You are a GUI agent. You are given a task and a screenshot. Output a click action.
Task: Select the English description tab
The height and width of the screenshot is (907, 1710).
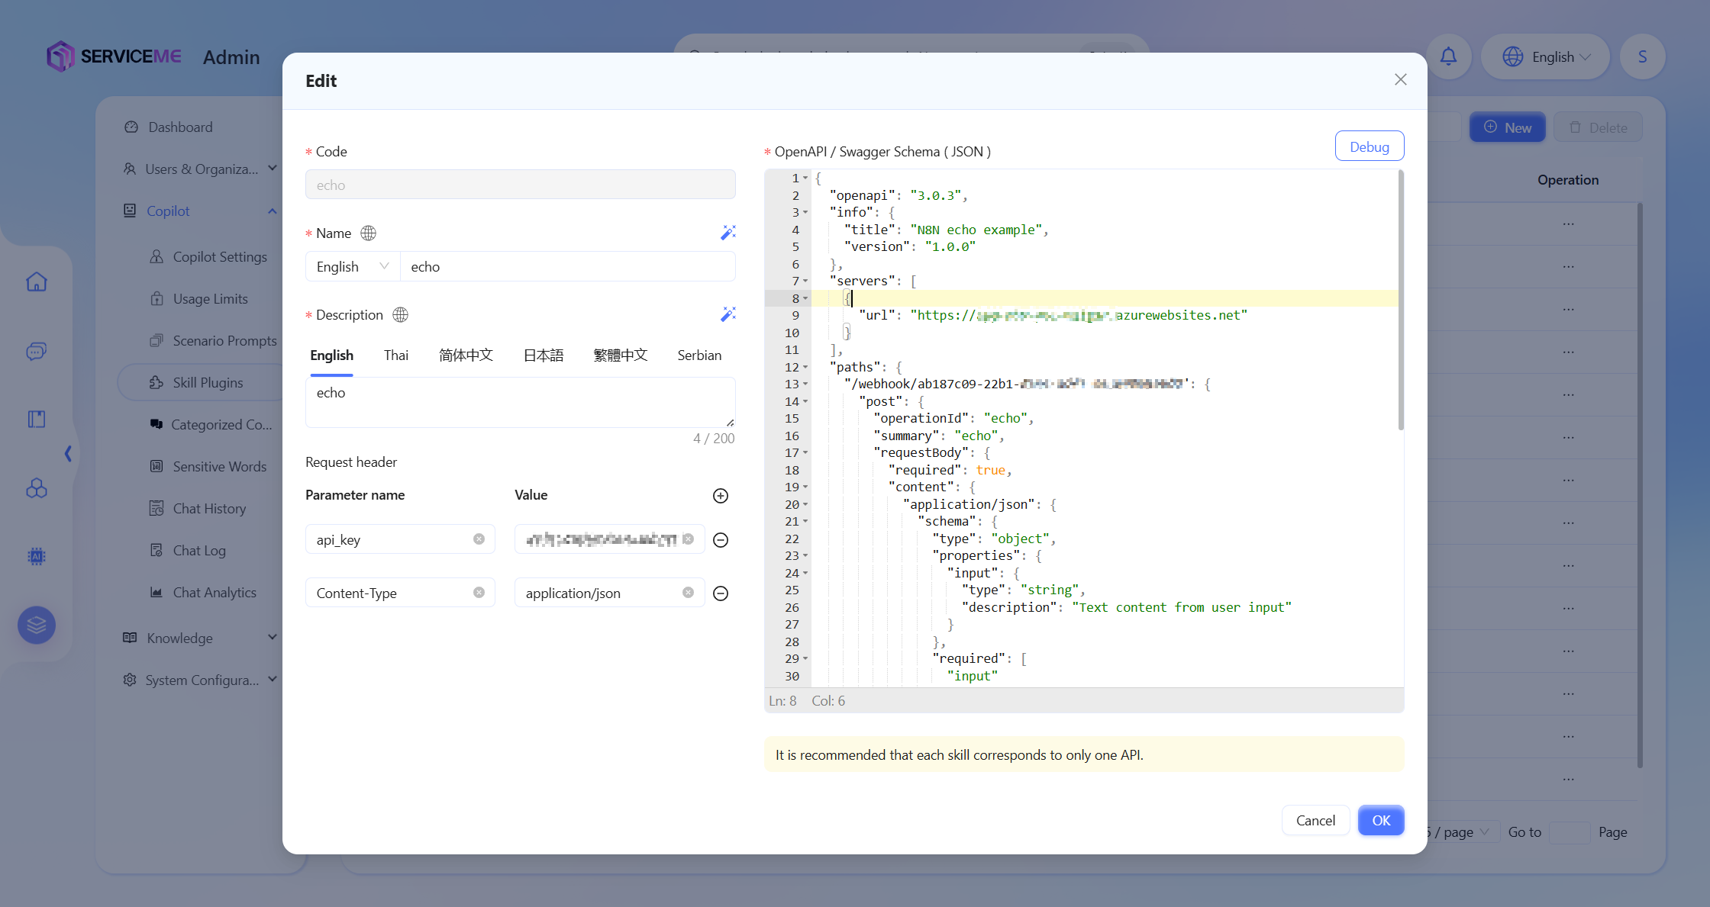(331, 355)
